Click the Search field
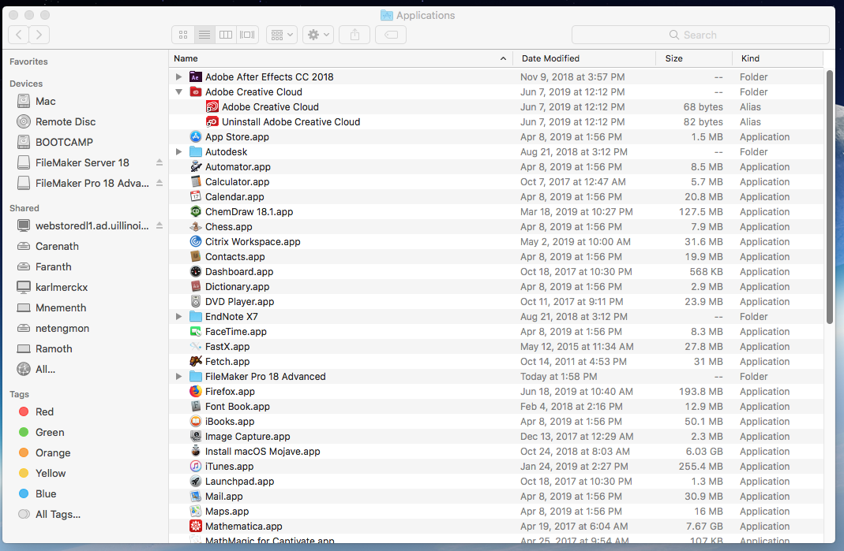The height and width of the screenshot is (551, 844). coord(700,35)
